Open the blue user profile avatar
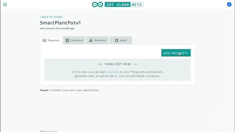The height and width of the screenshot is (132, 235). [229, 4]
